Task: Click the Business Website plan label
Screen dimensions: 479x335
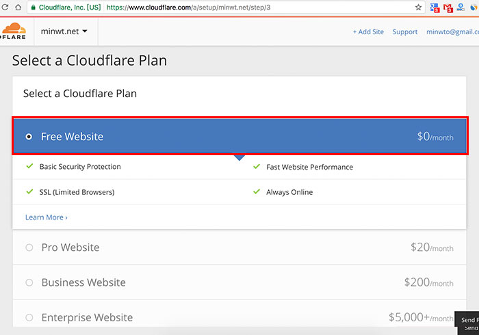Action: [x=83, y=282]
